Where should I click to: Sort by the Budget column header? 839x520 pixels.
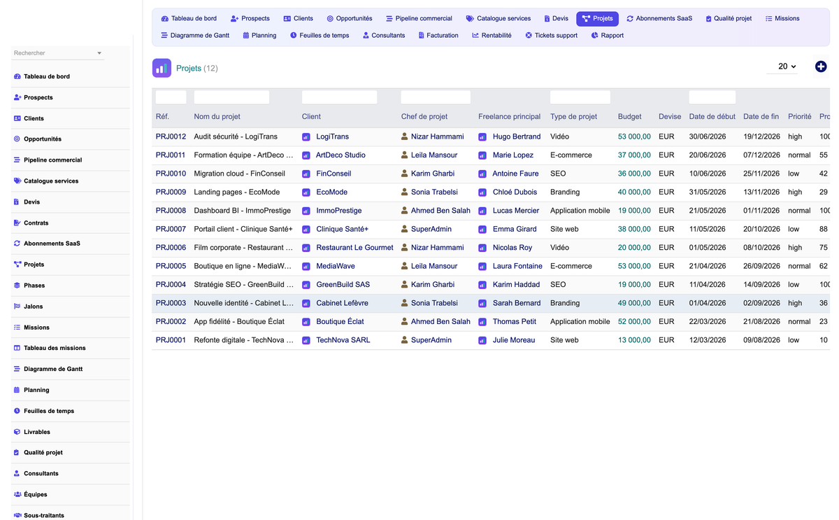click(x=629, y=116)
